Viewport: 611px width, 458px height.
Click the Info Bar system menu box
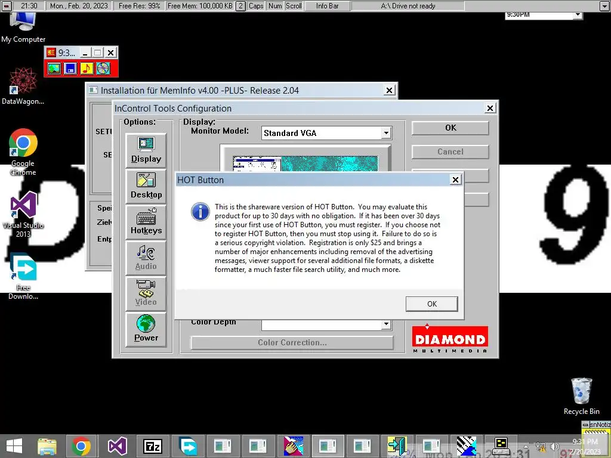coord(6,6)
